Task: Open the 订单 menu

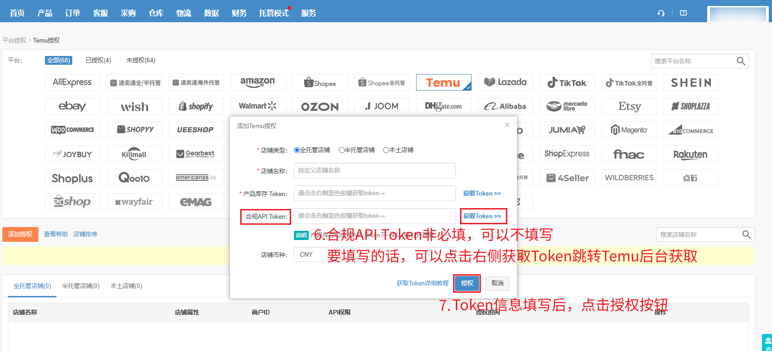Action: 73,13
